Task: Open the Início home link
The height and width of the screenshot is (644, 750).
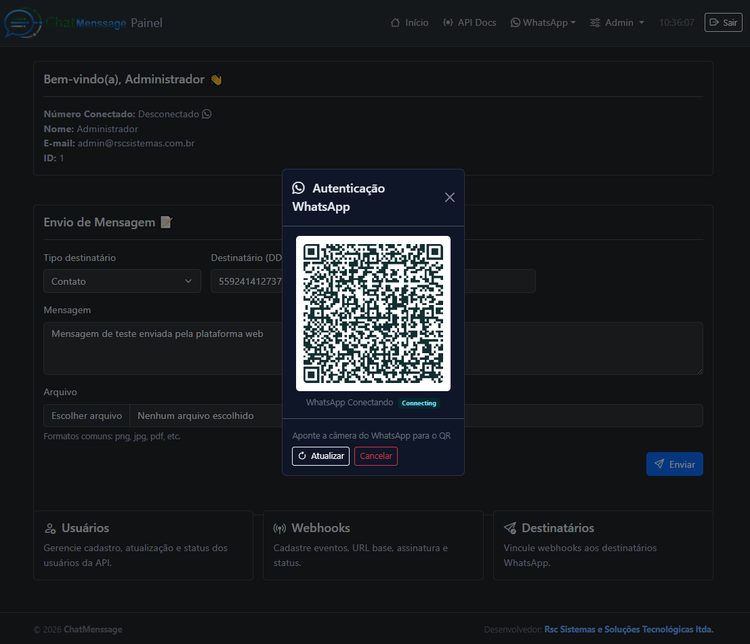Action: pos(409,22)
